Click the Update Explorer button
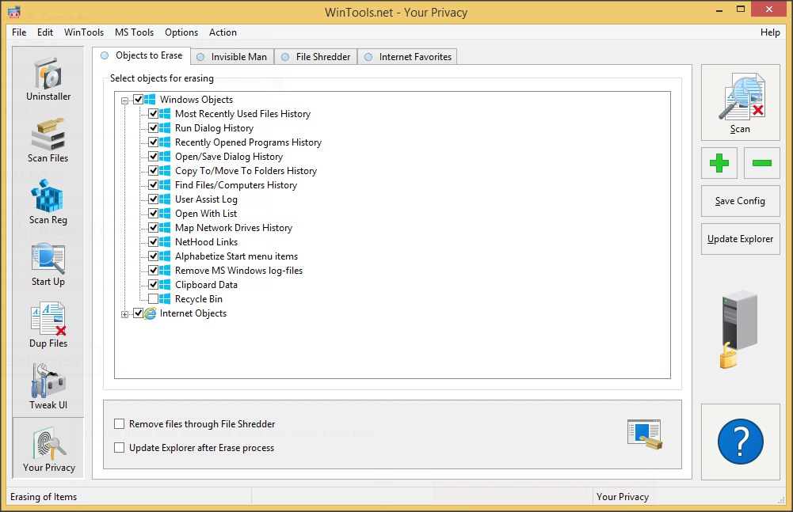This screenshot has width=793, height=512. tap(741, 239)
